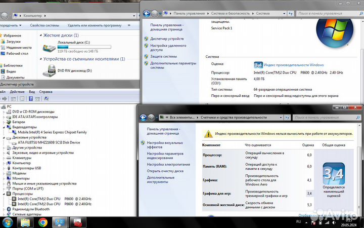Open address dropdown in System window

(284, 14)
